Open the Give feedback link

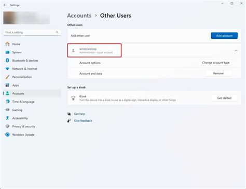tap(83, 121)
